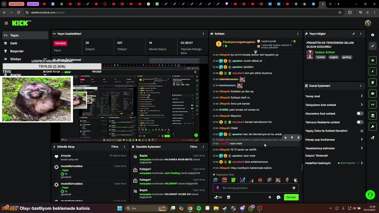This screenshot has height=213, width=379.
Task: Click the english tag chip
Action: pyautogui.click(x=333, y=57)
